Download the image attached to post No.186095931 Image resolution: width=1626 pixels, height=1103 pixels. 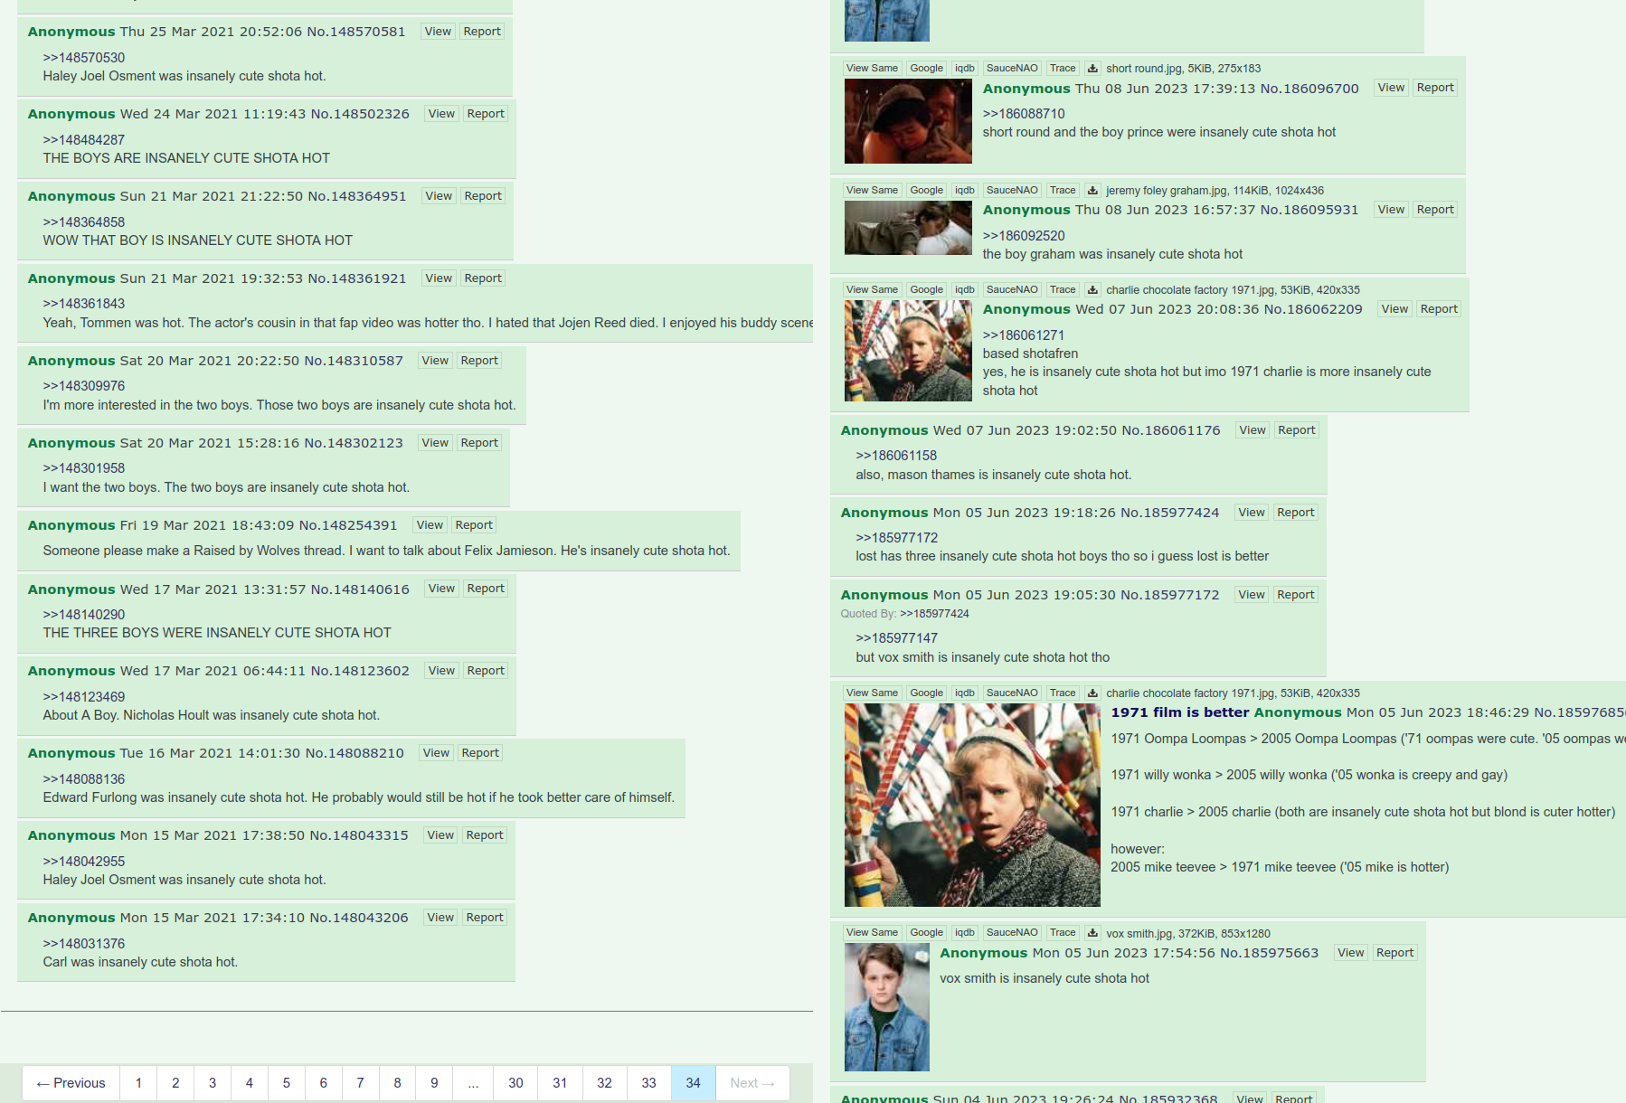point(1092,191)
